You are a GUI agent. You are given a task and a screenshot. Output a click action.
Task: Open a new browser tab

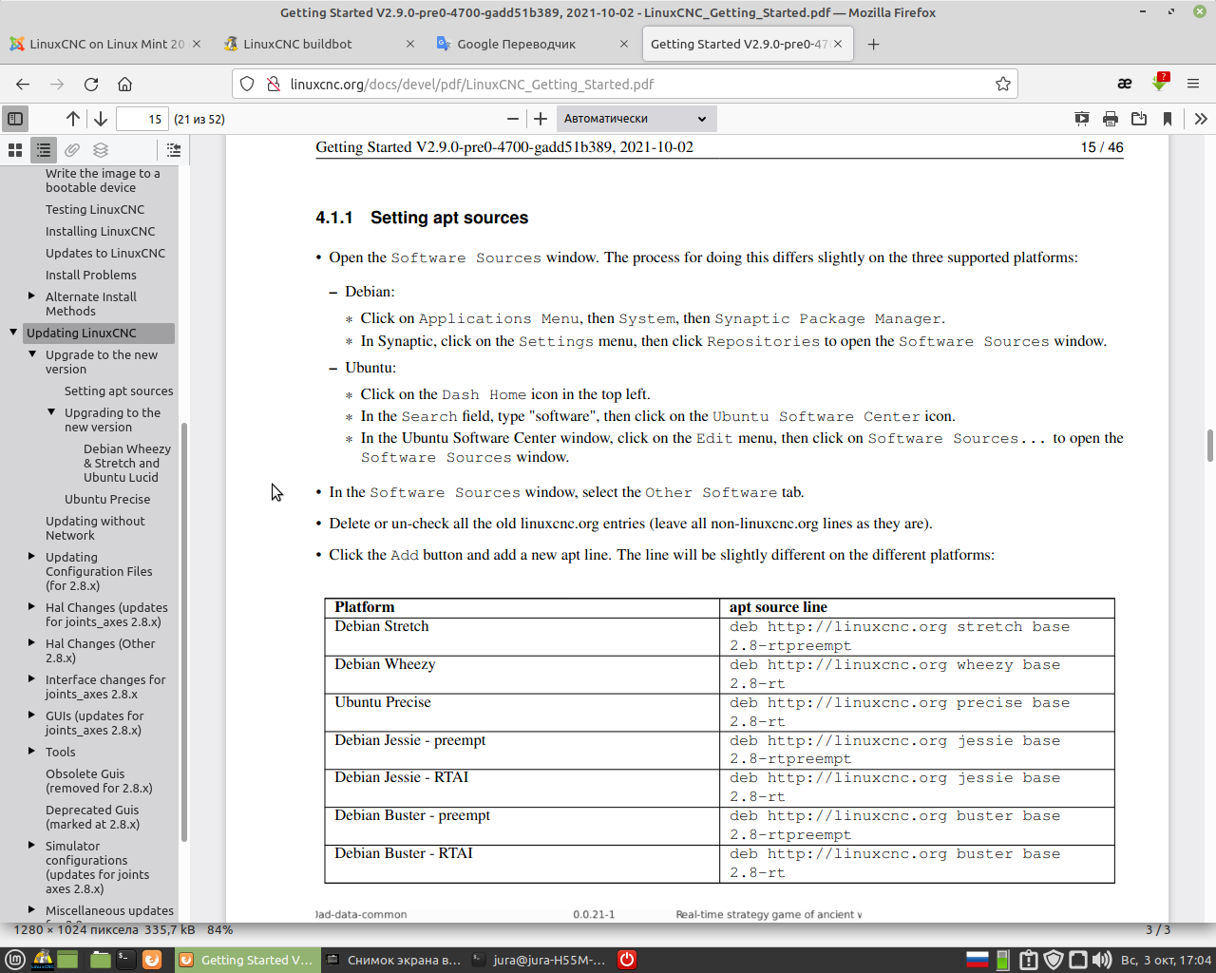click(873, 44)
